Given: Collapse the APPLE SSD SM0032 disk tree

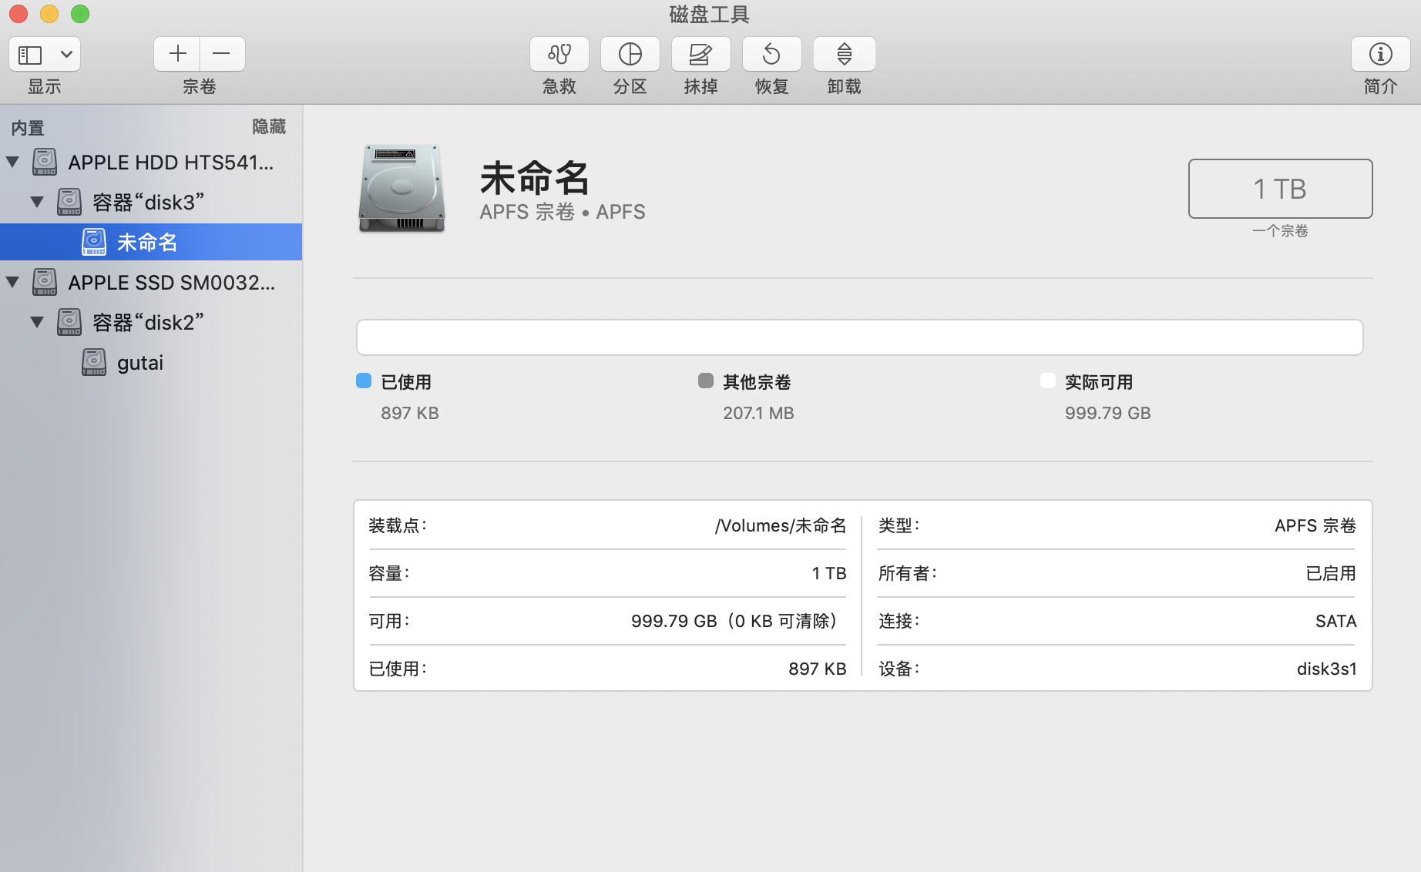Looking at the screenshot, I should click(x=13, y=282).
